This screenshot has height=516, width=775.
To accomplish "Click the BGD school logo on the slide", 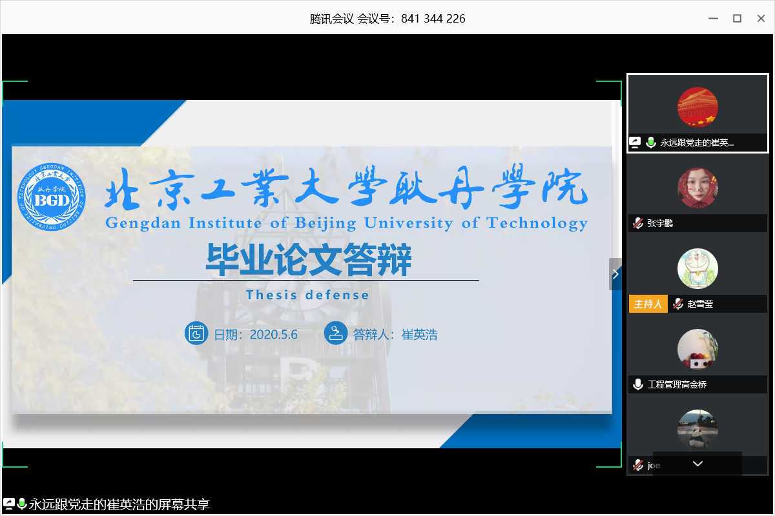I will click(51, 199).
